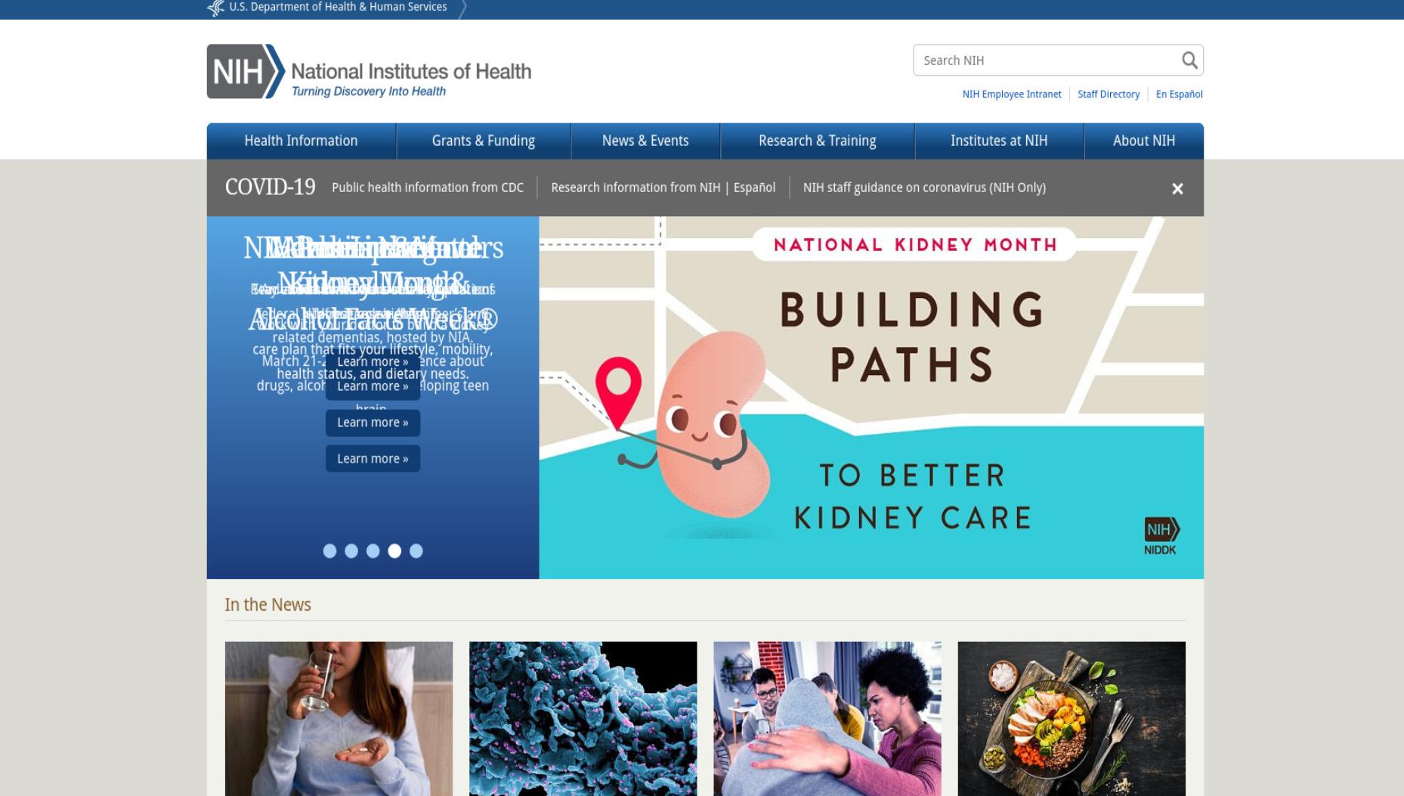1404x796 pixels.
Task: Click the COVID-19 banner title
Action: [x=270, y=187]
